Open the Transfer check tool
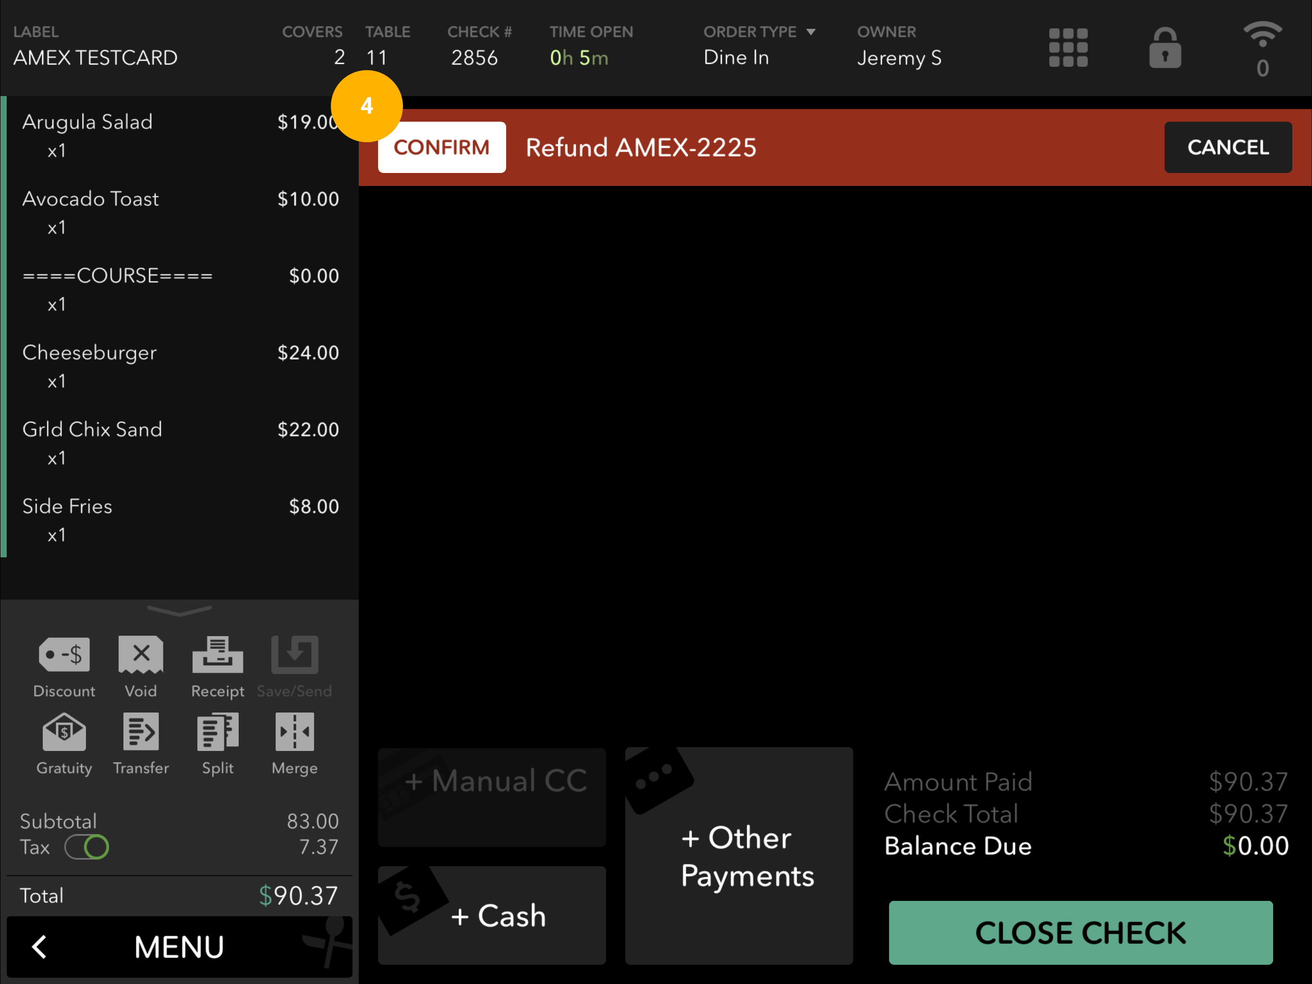 [141, 744]
